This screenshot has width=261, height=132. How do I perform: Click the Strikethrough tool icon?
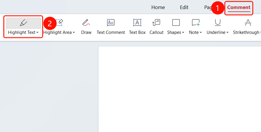coord(248,23)
